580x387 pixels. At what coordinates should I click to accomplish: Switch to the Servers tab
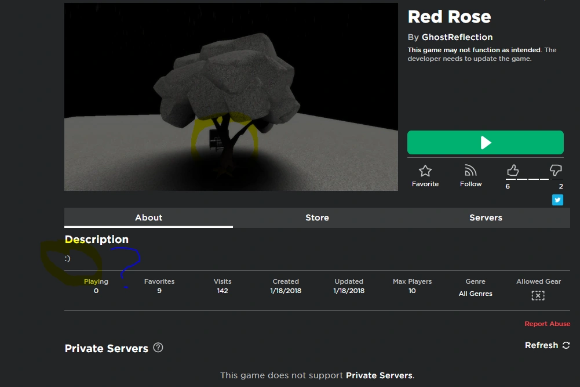(x=486, y=218)
